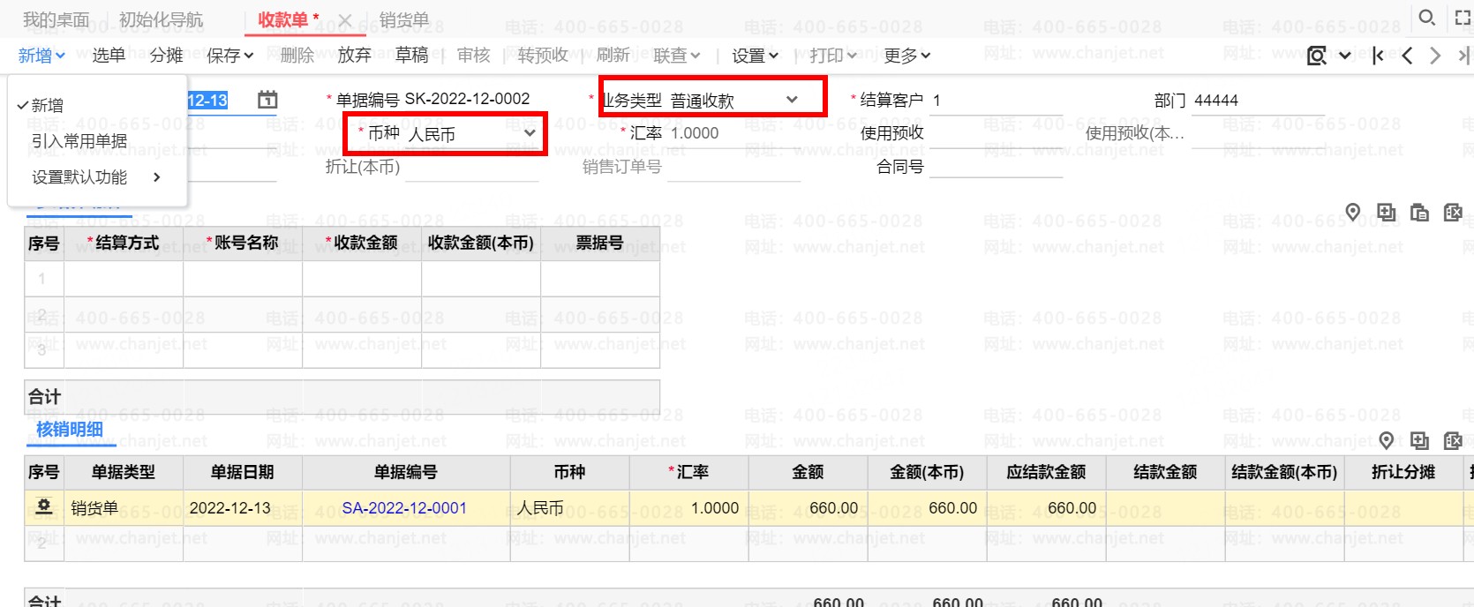Toggle fullscreen with the expand icon

1463,17
